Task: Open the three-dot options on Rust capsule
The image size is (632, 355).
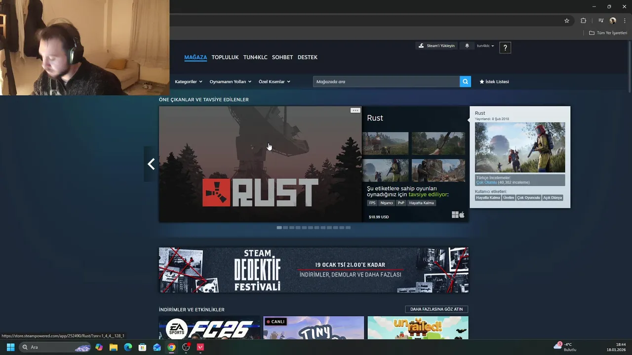Action: click(x=355, y=110)
